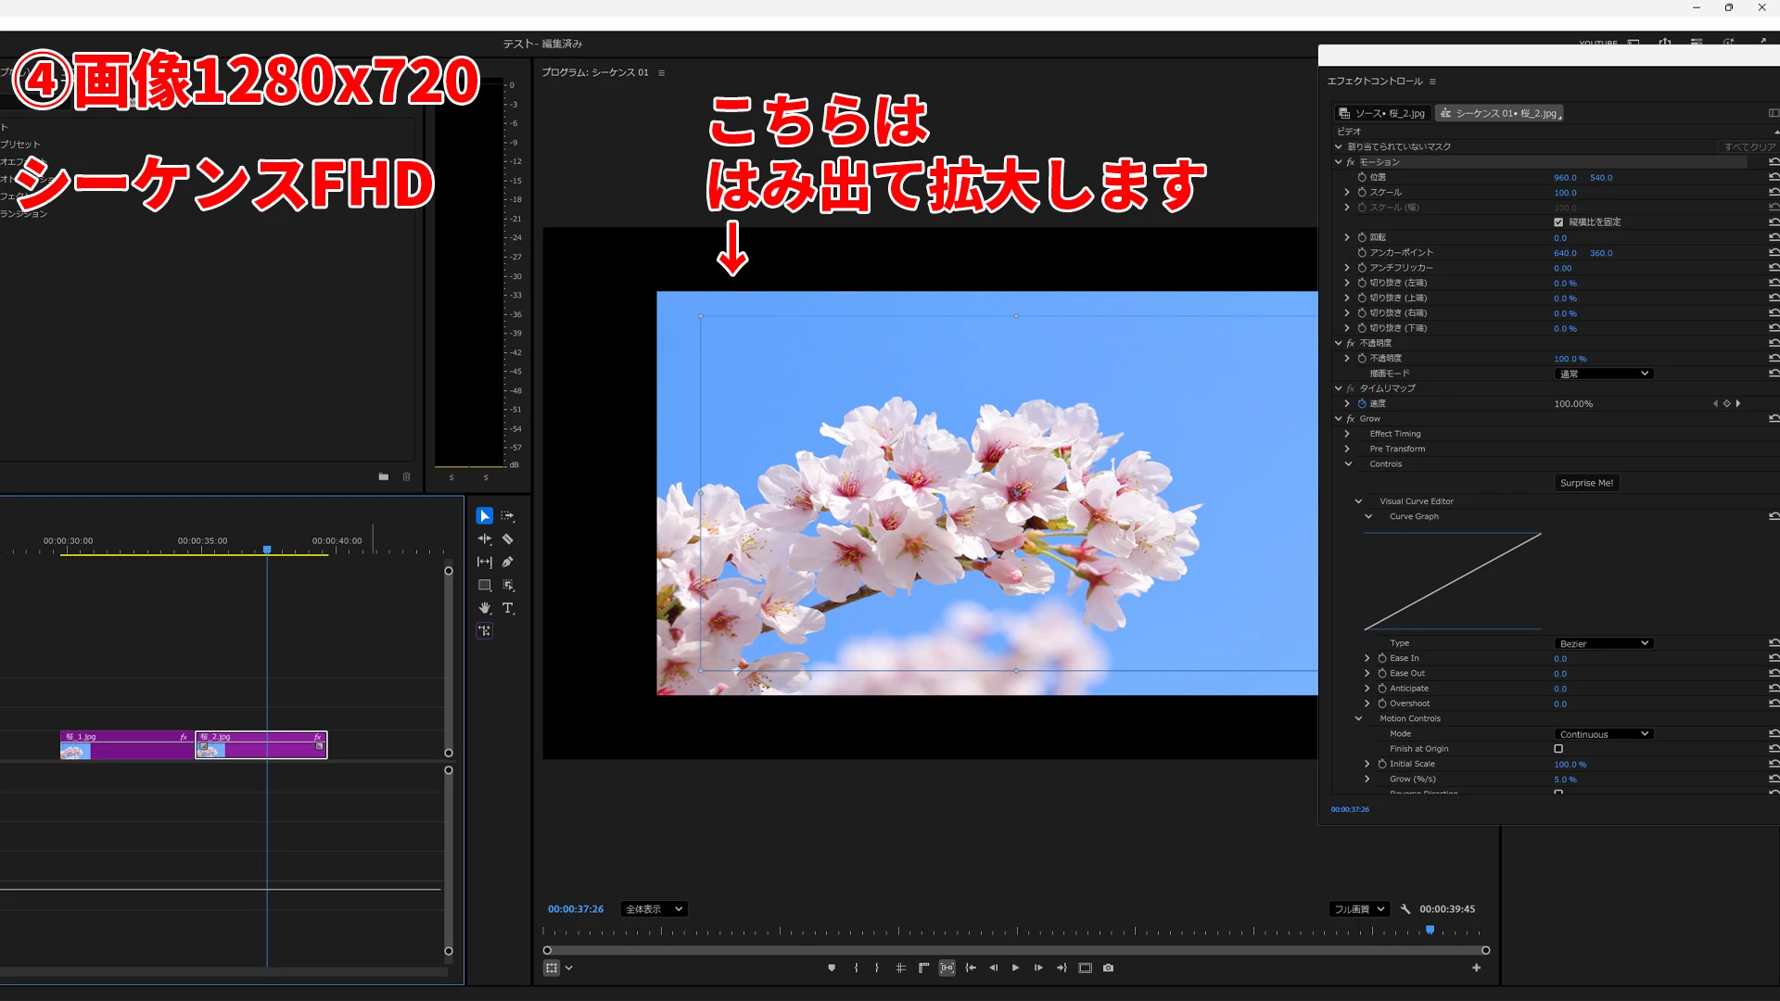This screenshot has width=1780, height=1001.
Task: Open the wrench settings in Program monitor
Action: [1405, 909]
